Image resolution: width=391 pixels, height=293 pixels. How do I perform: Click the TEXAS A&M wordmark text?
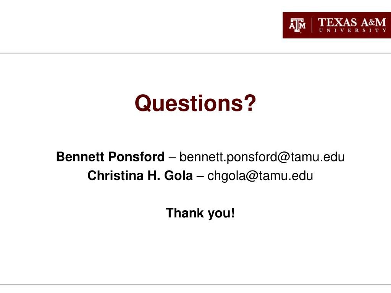tap(352, 23)
